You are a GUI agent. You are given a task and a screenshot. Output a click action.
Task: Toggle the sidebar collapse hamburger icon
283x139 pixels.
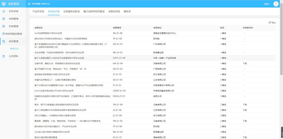pos(29,4)
